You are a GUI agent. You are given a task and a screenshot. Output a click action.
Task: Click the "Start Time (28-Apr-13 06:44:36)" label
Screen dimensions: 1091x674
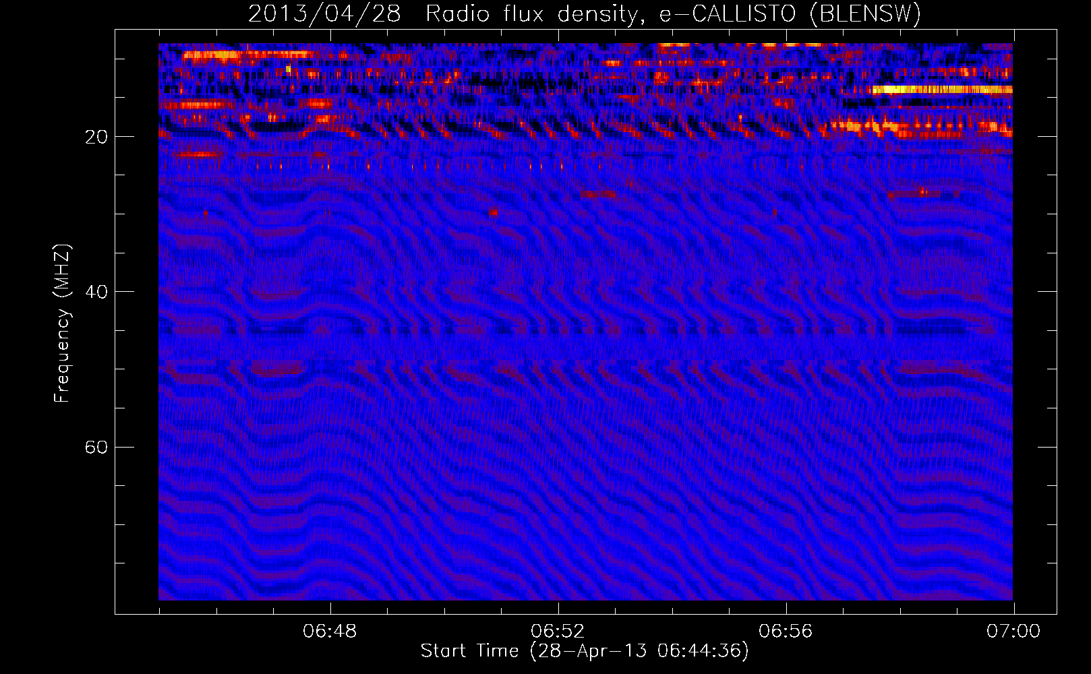[x=585, y=651]
